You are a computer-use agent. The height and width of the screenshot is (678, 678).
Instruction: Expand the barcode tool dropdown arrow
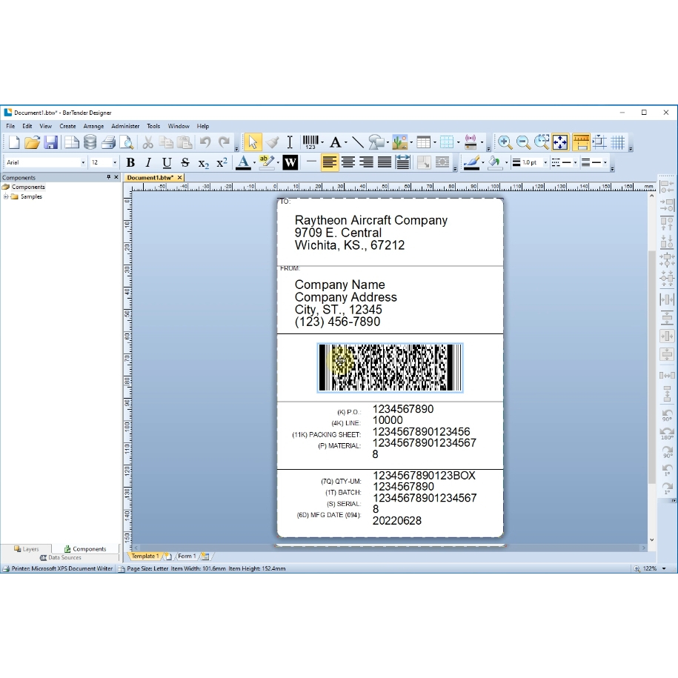[322, 142]
